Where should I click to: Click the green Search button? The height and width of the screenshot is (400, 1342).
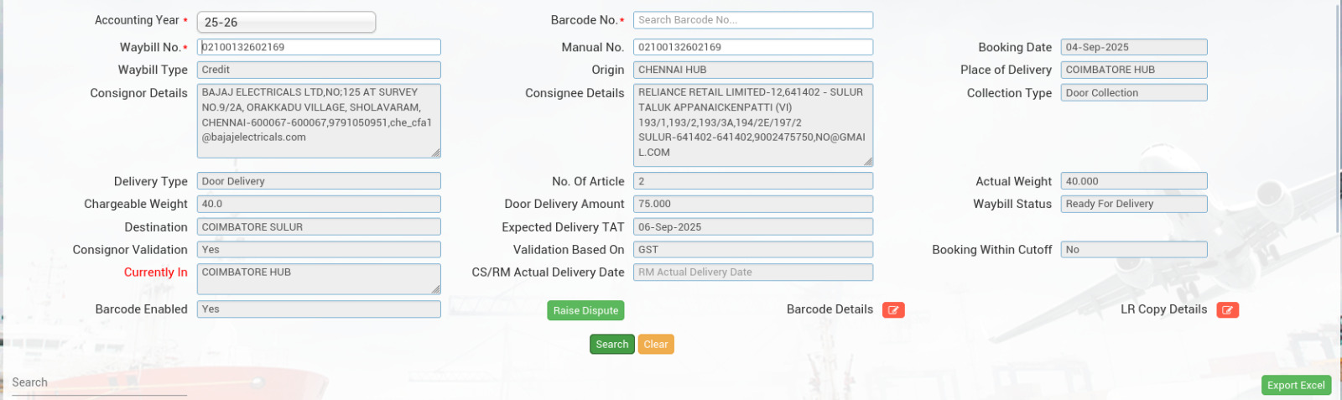click(611, 345)
